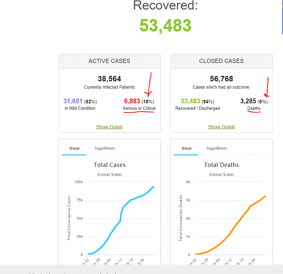Image resolution: width=283 pixels, height=274 pixels.
Task: Click the 50k axis label on Total Cases chart
Action: 80,218
